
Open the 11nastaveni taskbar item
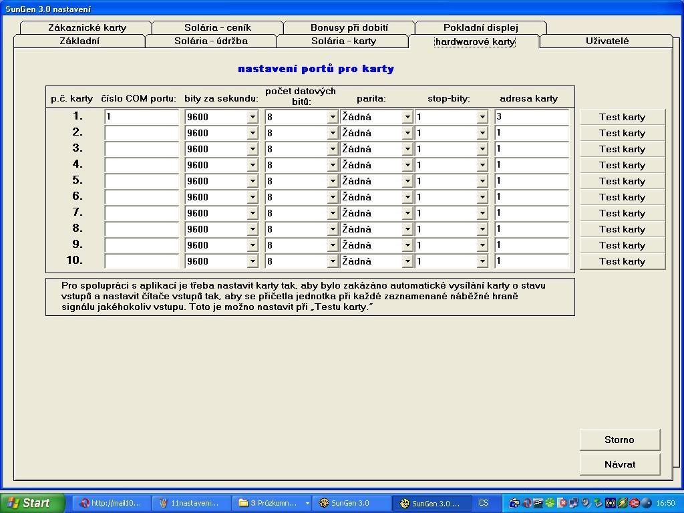pyautogui.click(x=190, y=503)
